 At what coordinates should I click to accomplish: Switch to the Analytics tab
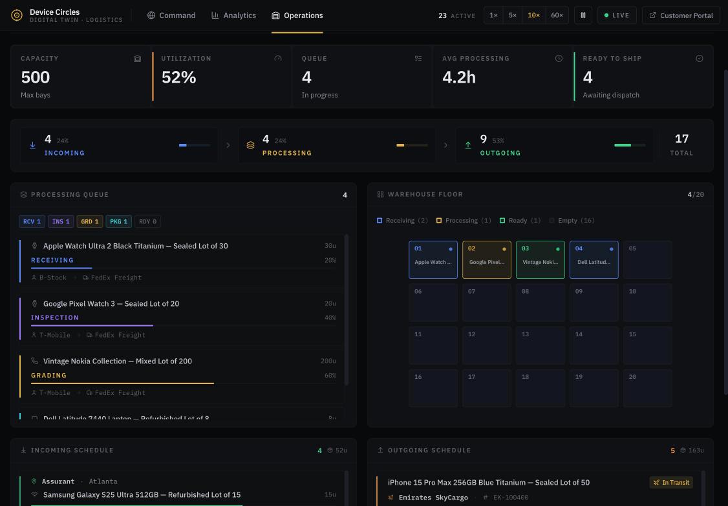coord(233,15)
